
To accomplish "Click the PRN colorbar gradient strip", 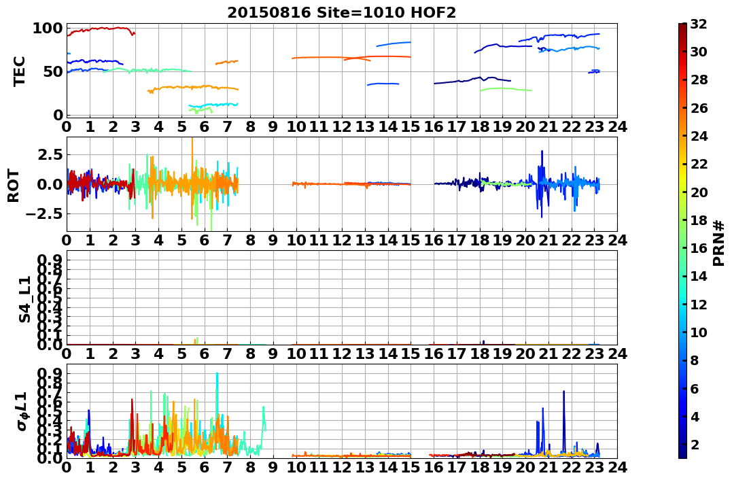I will [682, 241].
